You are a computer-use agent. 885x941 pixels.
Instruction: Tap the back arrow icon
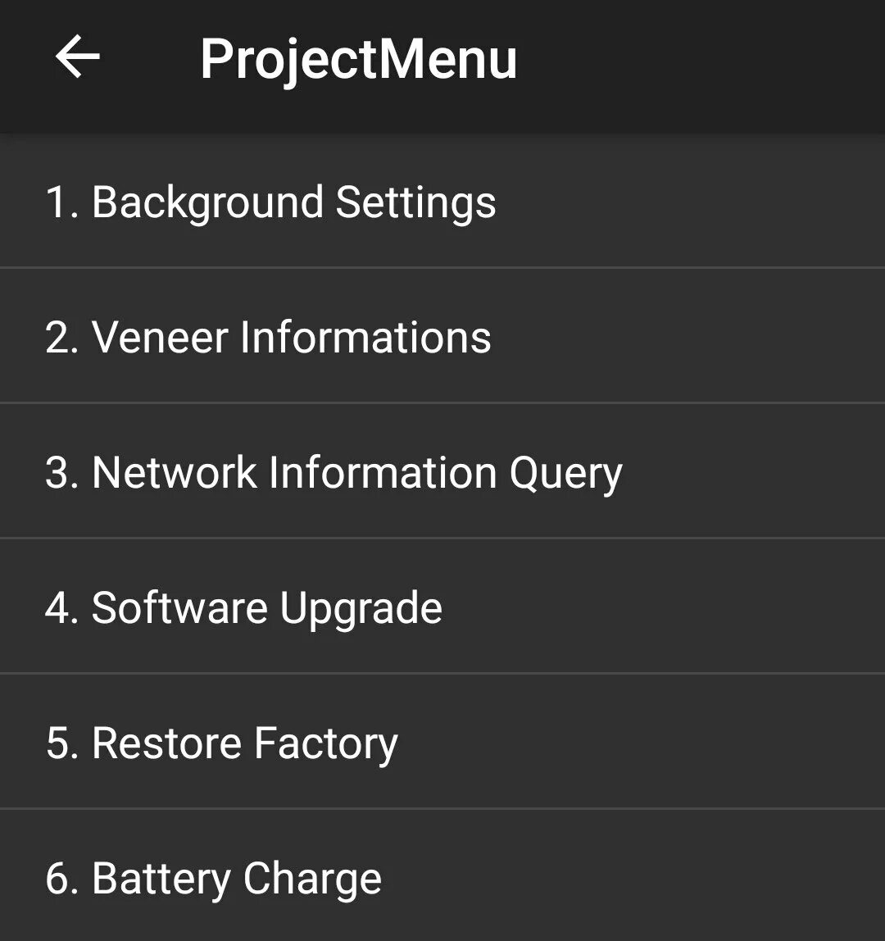[x=77, y=57]
